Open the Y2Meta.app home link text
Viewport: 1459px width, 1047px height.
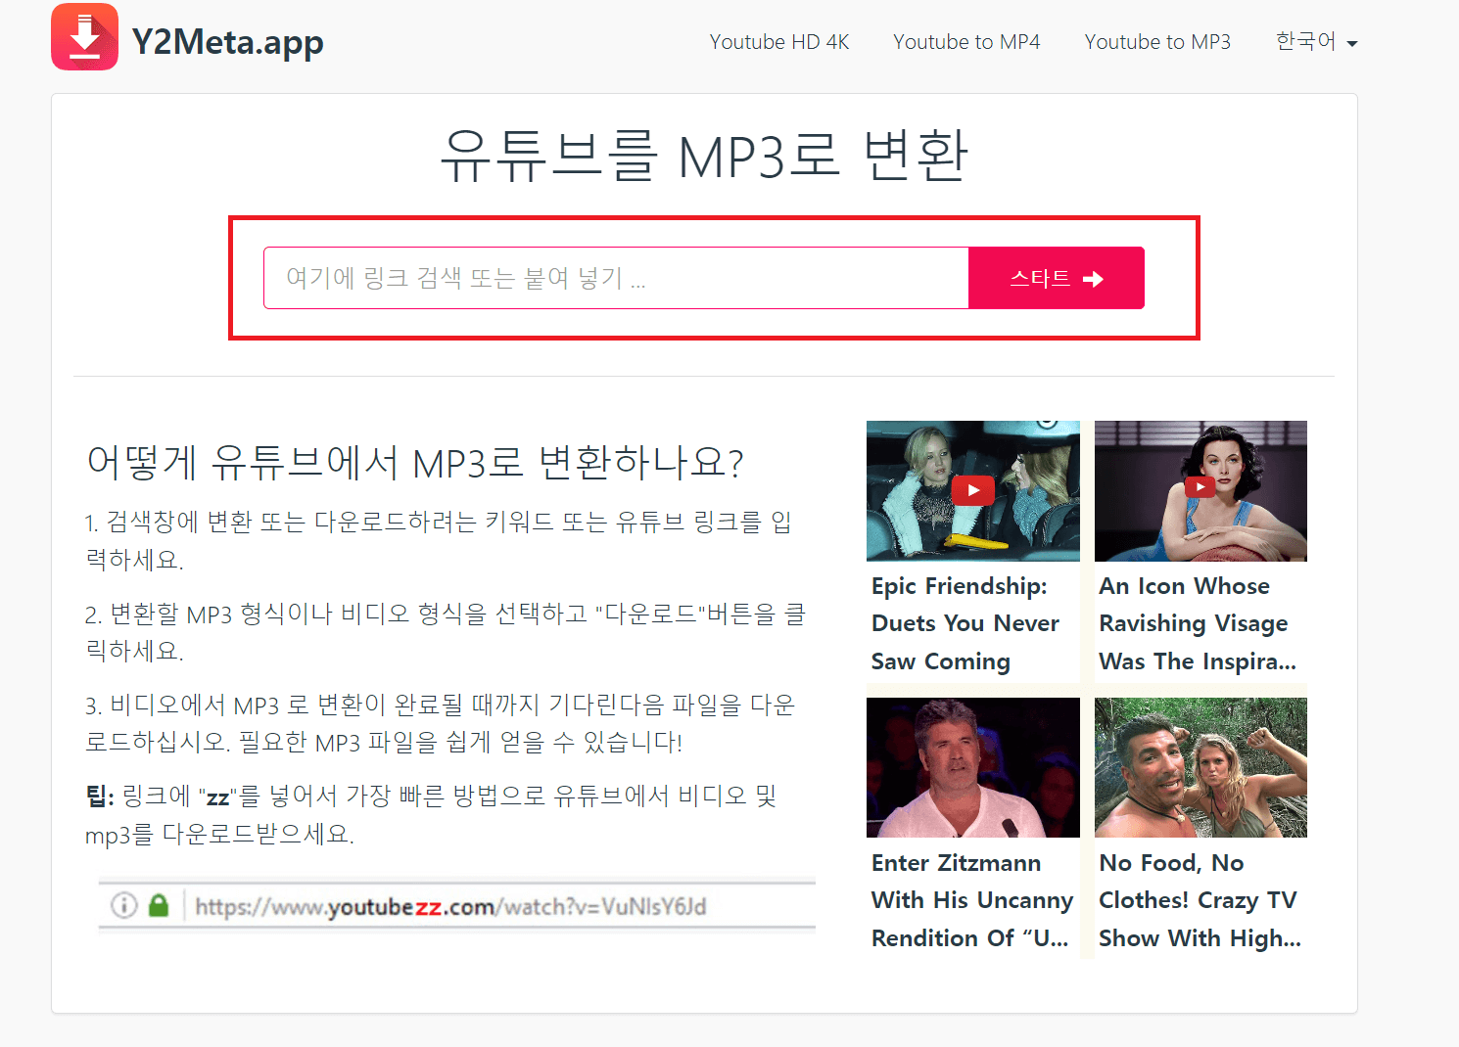click(x=227, y=41)
